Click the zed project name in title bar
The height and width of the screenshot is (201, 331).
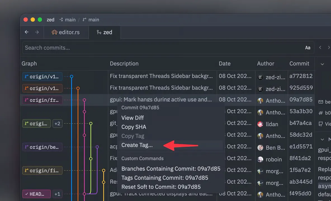pos(50,20)
